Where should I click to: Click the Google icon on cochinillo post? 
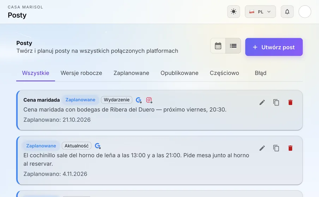point(98,146)
